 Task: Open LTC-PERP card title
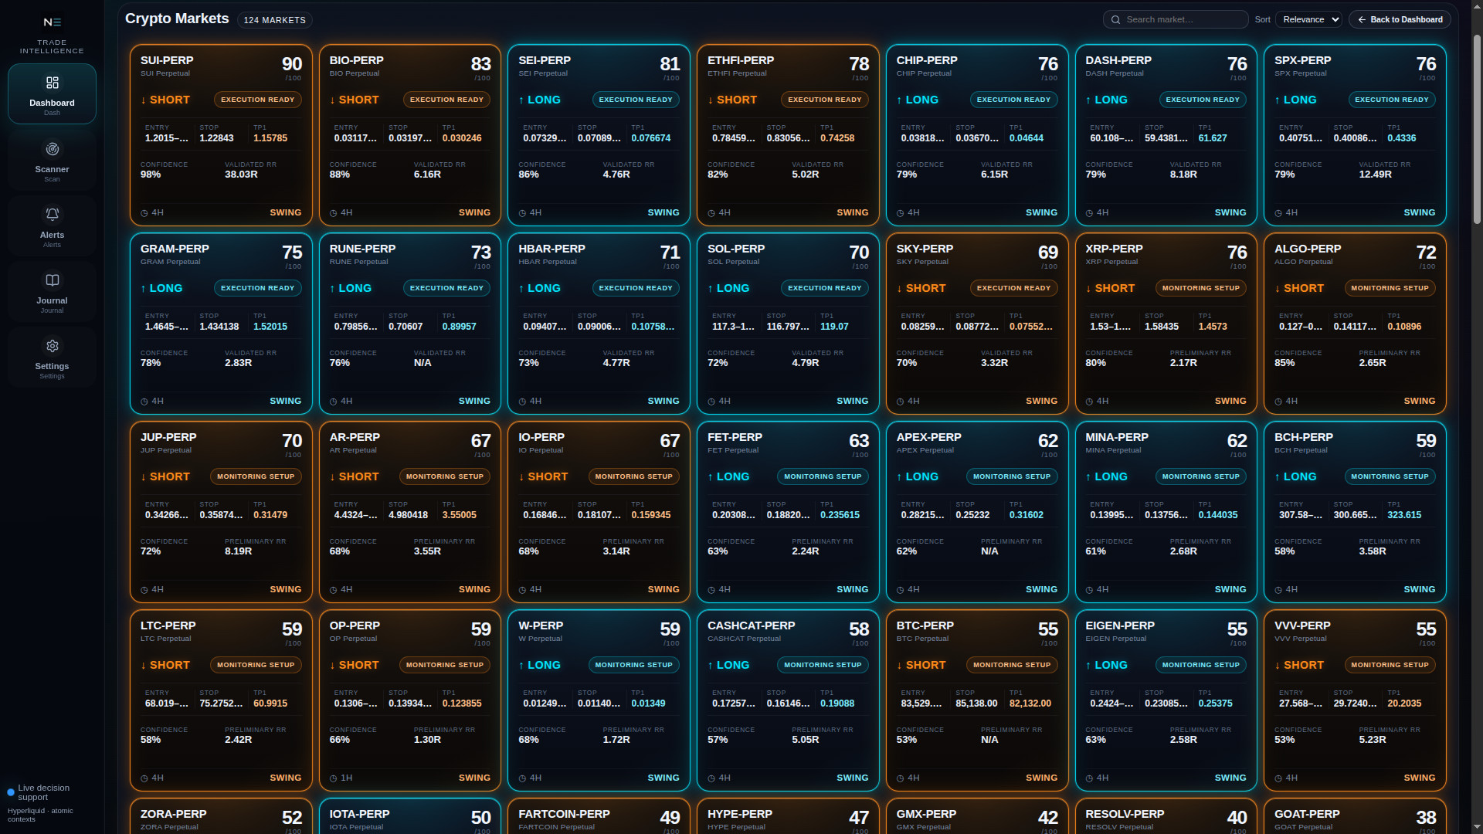point(168,625)
